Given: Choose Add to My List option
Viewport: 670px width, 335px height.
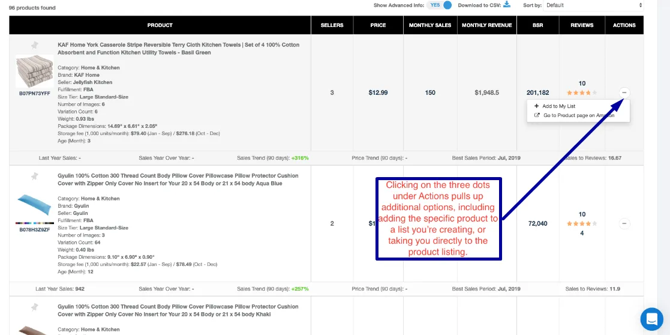Looking at the screenshot, I should coord(555,106).
